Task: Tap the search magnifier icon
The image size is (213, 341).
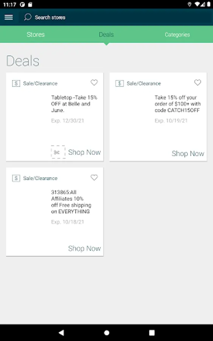Action: pyautogui.click(x=28, y=17)
